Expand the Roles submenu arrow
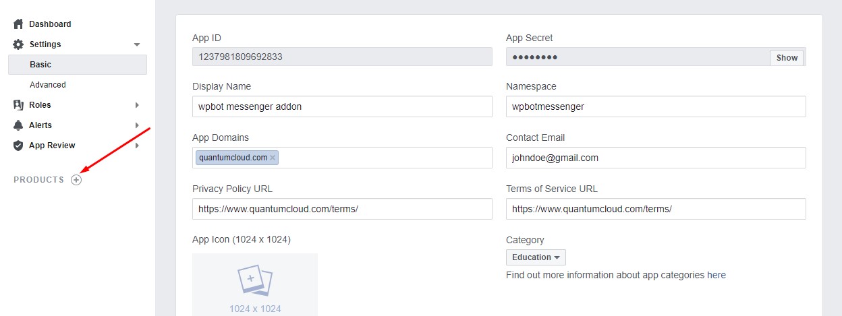The height and width of the screenshot is (316, 842). 137,105
